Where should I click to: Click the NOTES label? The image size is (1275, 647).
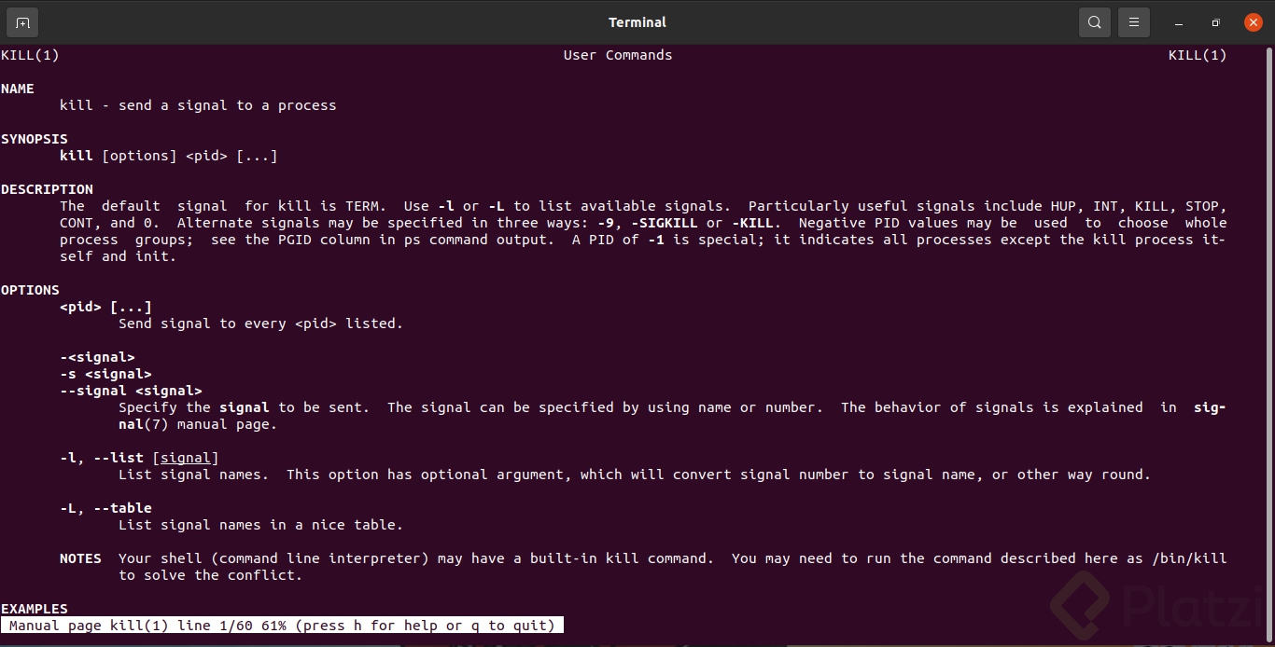tap(80, 558)
